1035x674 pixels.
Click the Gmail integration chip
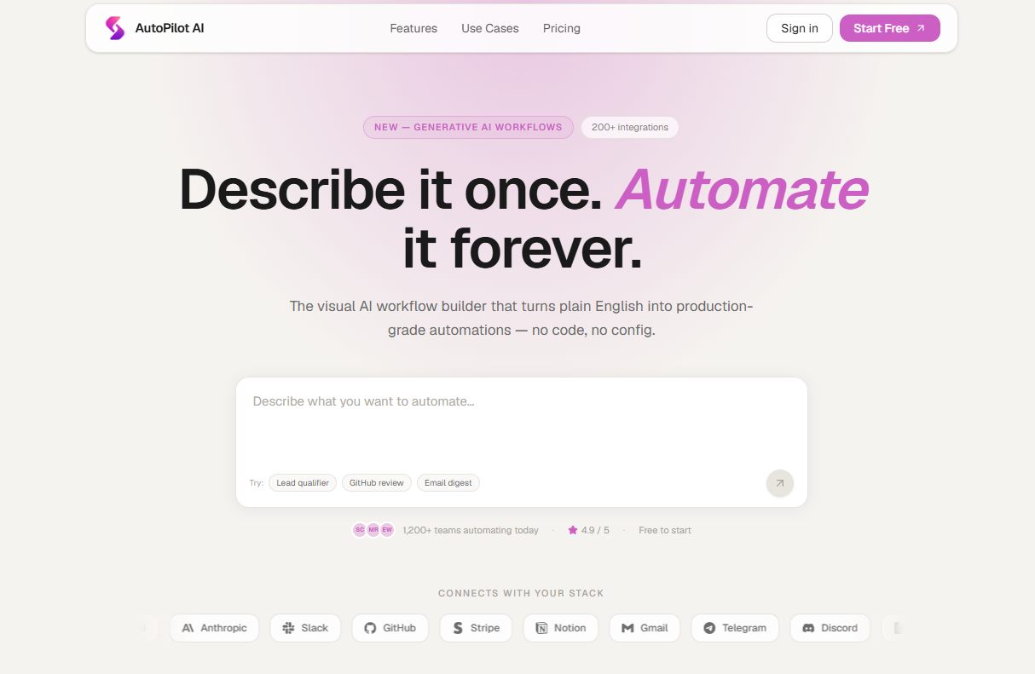pyautogui.click(x=645, y=628)
